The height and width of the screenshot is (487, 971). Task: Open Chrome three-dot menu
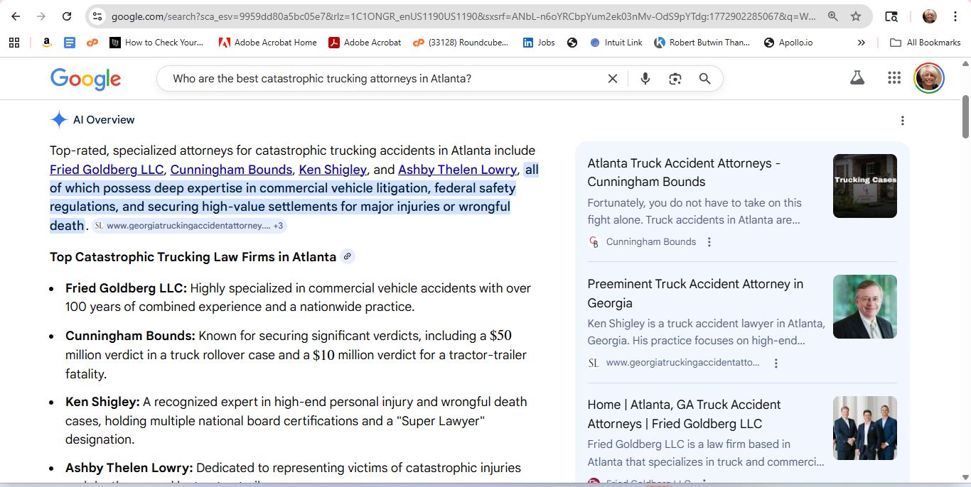click(x=955, y=16)
